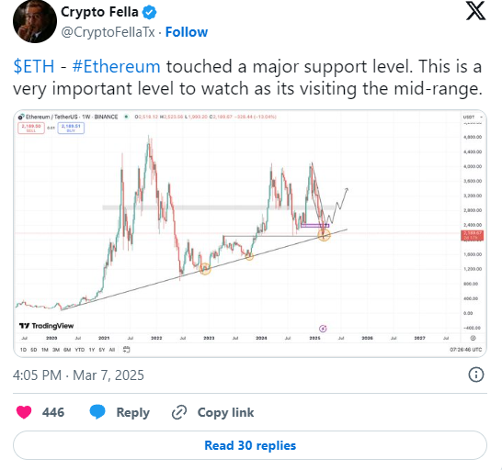Click the chart calendar date-range icon
Image resolution: width=502 pixels, height=470 pixels.
click(127, 350)
